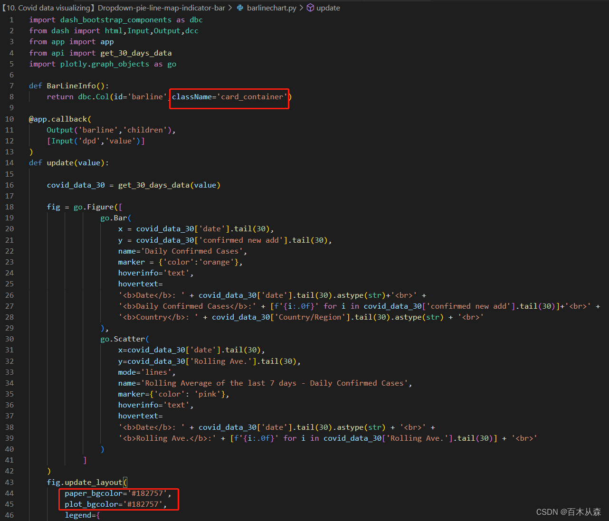Click 'hoverinfo' on line 24
Image resolution: width=609 pixels, height=521 pixels.
coord(138,273)
